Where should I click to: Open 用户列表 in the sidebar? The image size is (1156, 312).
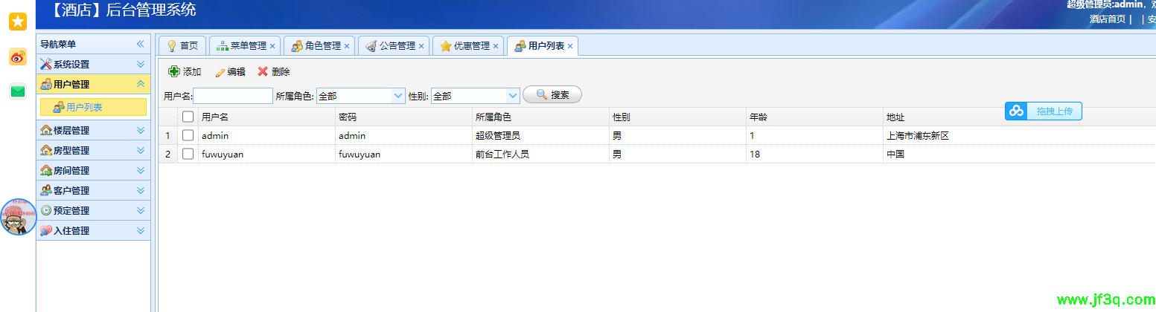tap(93, 107)
